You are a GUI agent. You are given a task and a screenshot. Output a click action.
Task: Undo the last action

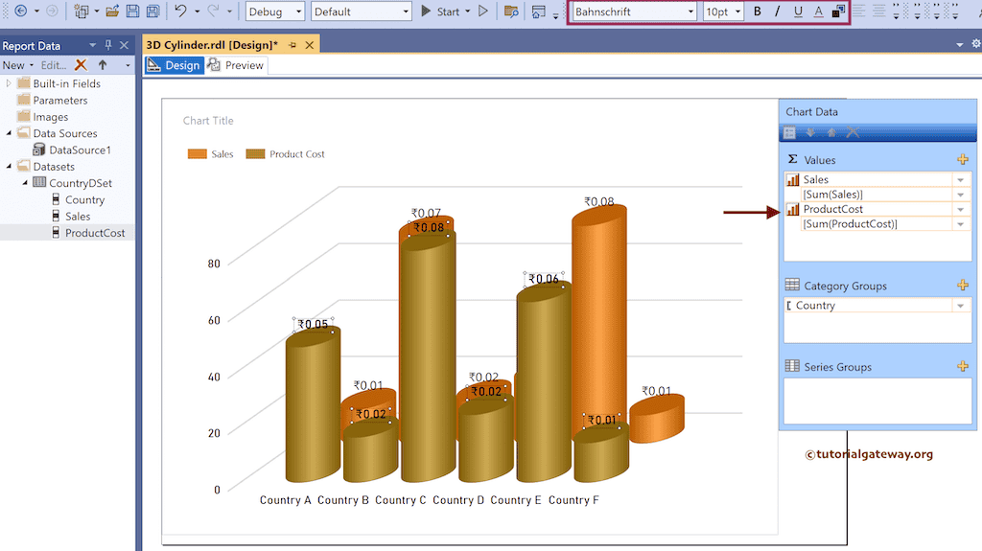tap(180, 11)
